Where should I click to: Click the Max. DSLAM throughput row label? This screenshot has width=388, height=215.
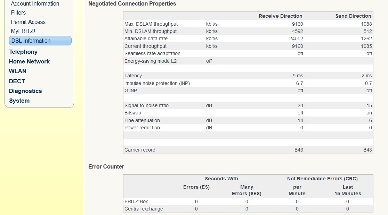coord(151,24)
